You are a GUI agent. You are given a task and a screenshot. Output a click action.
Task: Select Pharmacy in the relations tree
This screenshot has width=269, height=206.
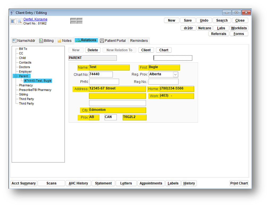pos(26,85)
